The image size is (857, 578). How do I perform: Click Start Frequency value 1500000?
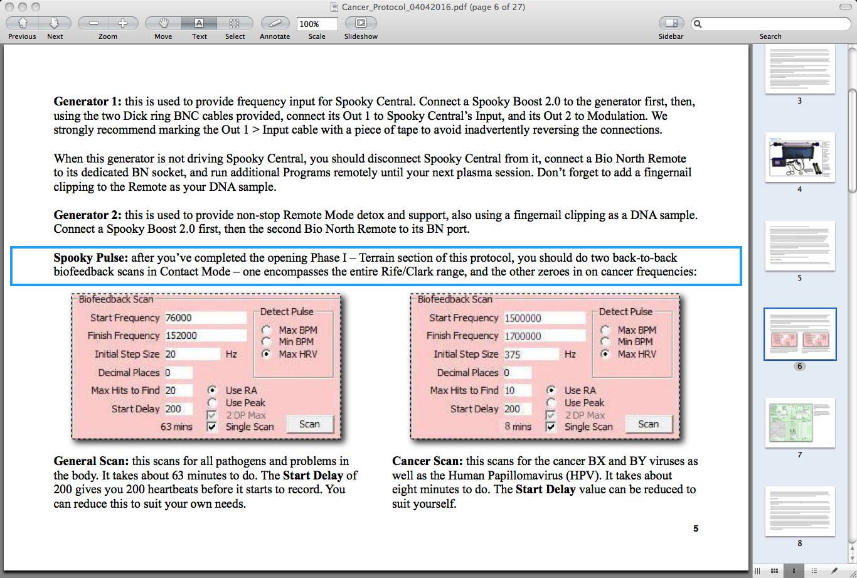click(x=544, y=318)
